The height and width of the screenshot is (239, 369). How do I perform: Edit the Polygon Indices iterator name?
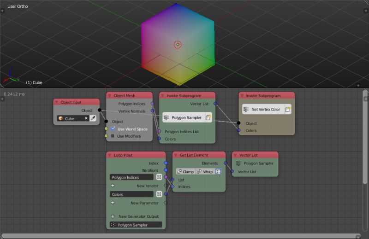point(131,177)
